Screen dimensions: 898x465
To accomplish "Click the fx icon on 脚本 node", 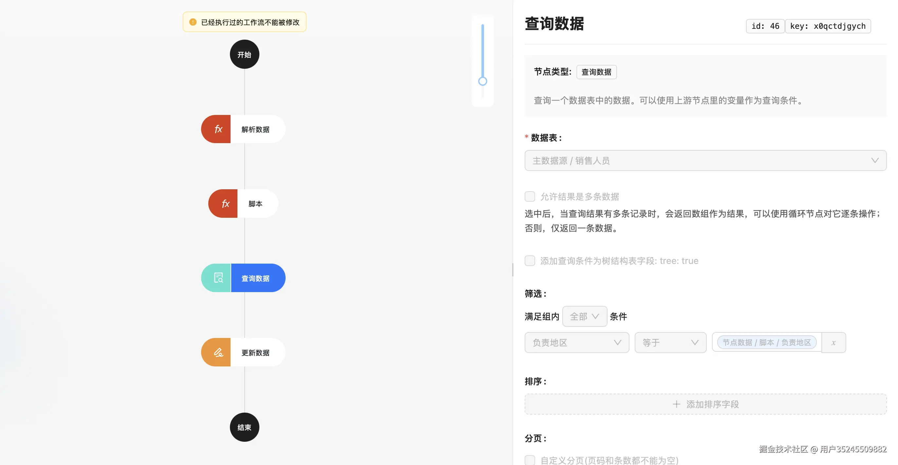I will (x=226, y=204).
